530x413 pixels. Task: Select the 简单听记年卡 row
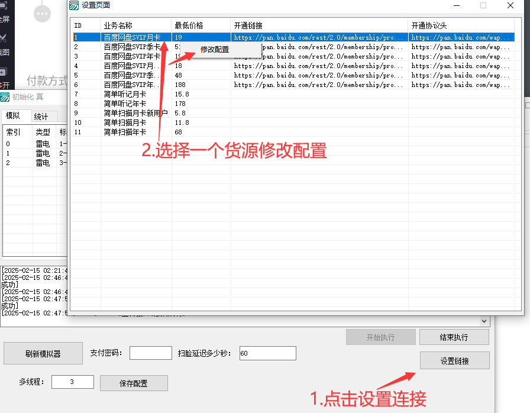click(x=294, y=104)
